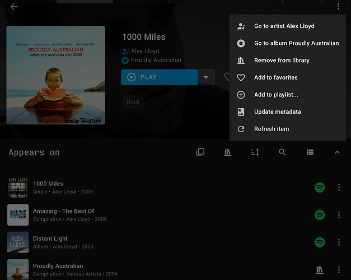The height and width of the screenshot is (280, 351).
Task: Click the Amazing - The Best Of thumbnail
Action: (x=18, y=215)
